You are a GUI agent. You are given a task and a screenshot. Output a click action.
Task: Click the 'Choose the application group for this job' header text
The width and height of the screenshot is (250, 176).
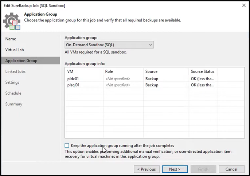(103, 20)
